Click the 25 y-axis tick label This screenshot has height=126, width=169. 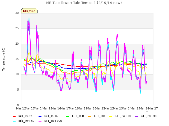(17, 28)
